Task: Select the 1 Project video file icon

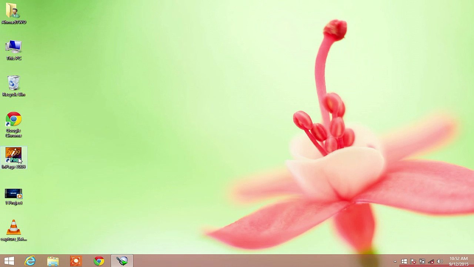Action: (x=14, y=197)
